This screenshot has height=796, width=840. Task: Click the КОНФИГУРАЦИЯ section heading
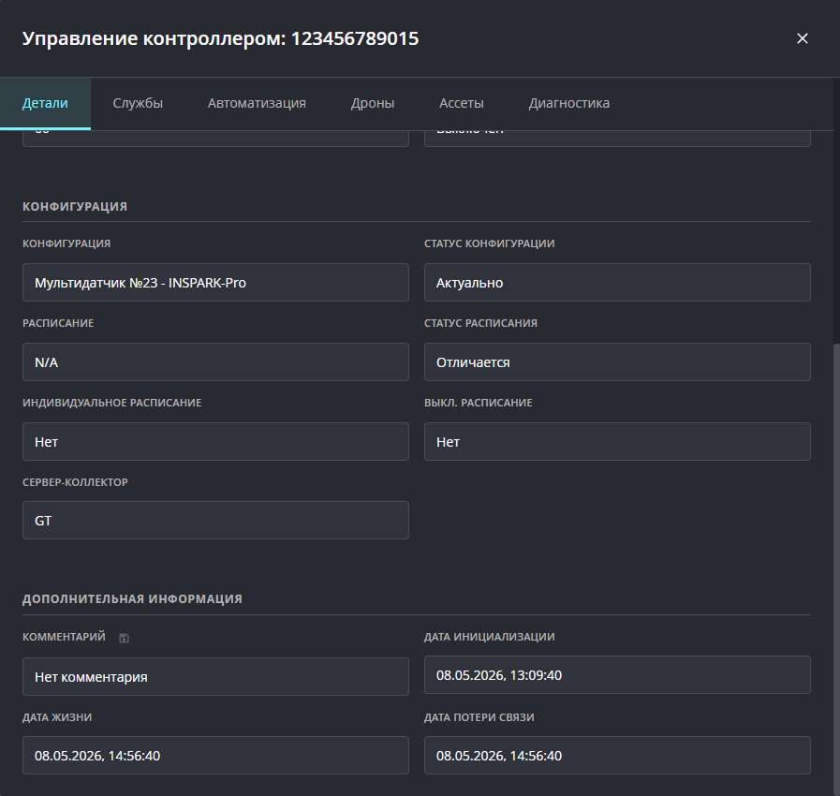[x=75, y=207]
